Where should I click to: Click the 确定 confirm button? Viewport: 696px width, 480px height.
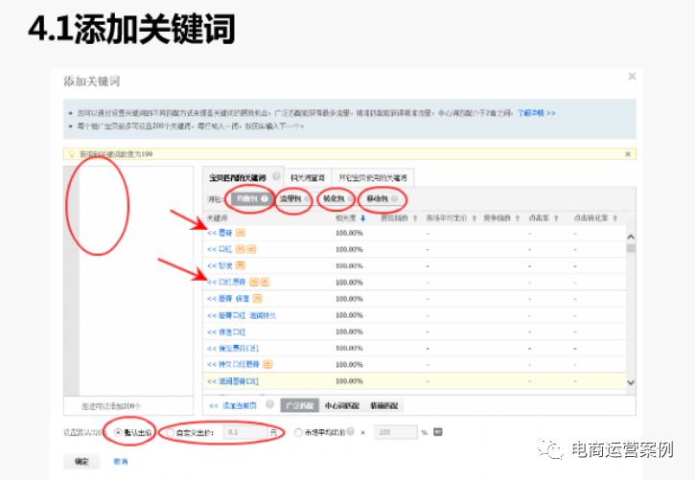point(81,462)
